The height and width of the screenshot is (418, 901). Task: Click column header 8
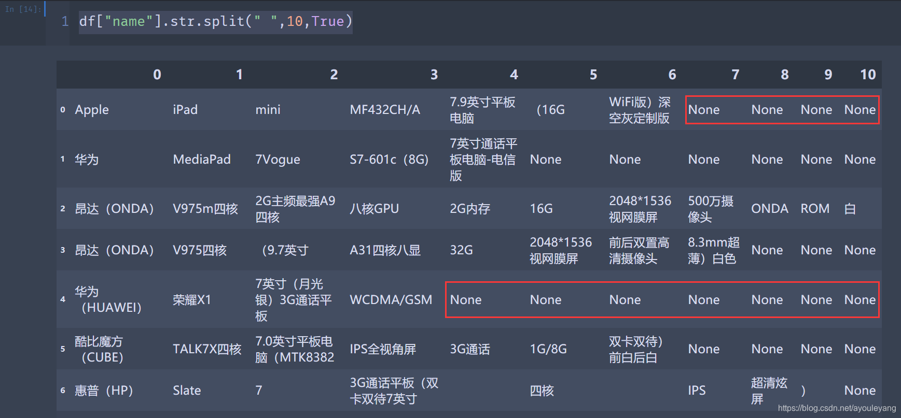click(x=785, y=75)
